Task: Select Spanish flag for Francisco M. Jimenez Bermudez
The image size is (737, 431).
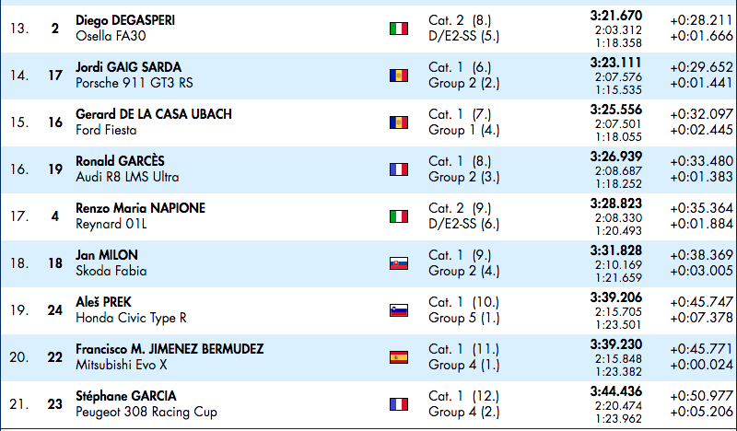Action: pos(399,357)
